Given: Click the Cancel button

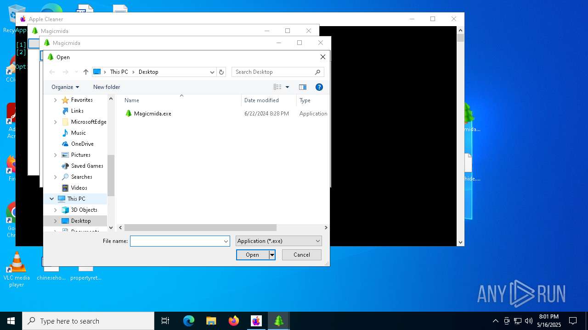Looking at the screenshot, I should coord(302,255).
